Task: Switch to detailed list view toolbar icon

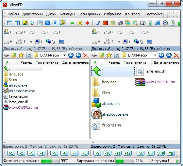Action: coord(9,23)
